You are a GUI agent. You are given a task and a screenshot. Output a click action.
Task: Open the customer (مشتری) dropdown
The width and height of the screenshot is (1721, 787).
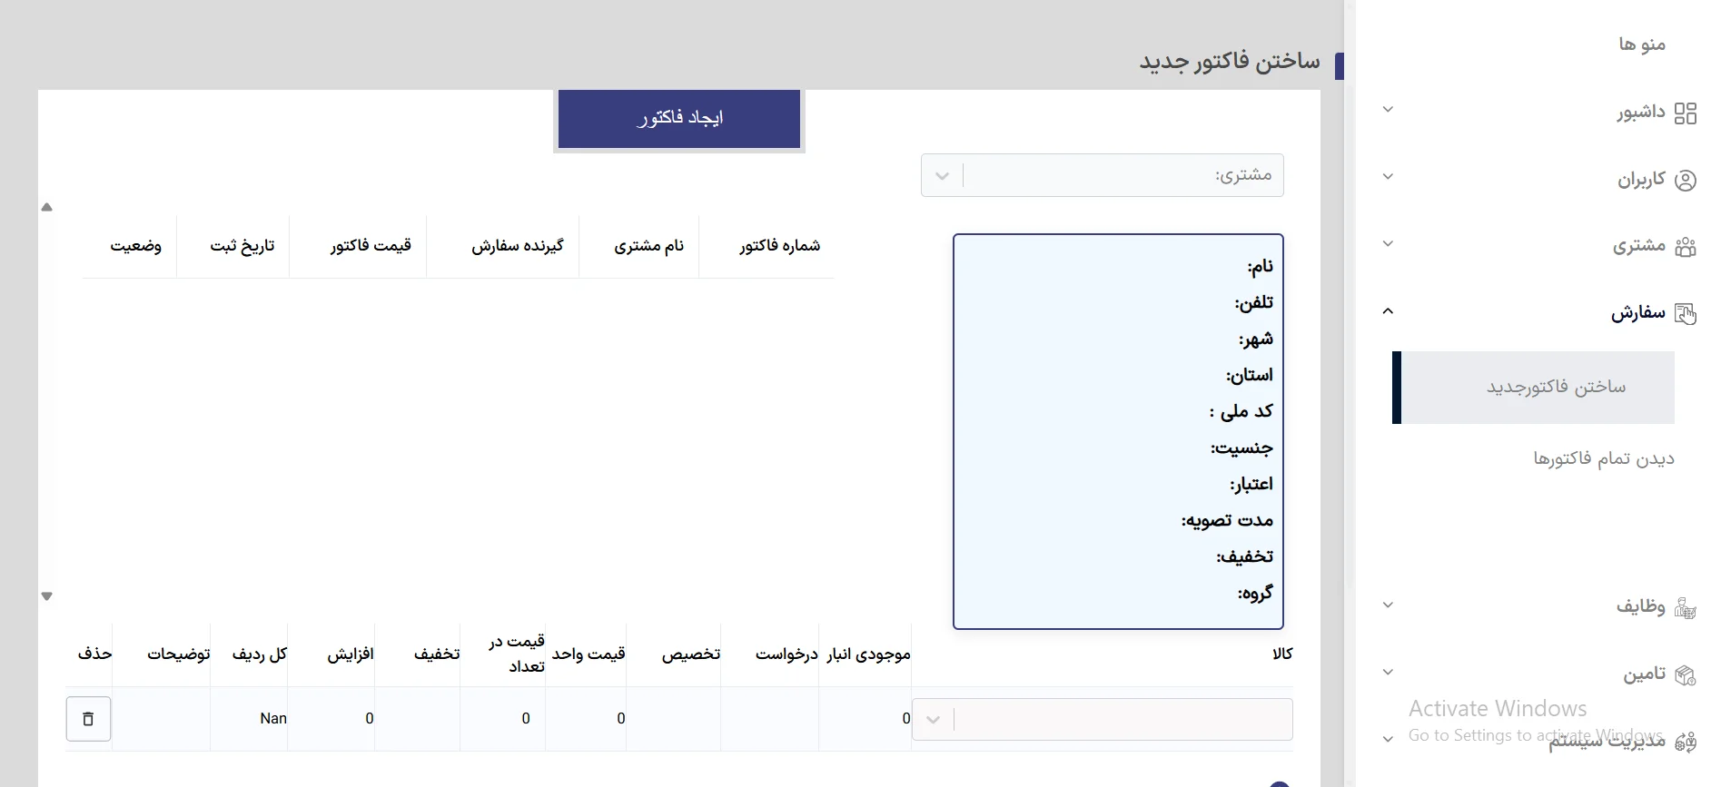tap(942, 175)
